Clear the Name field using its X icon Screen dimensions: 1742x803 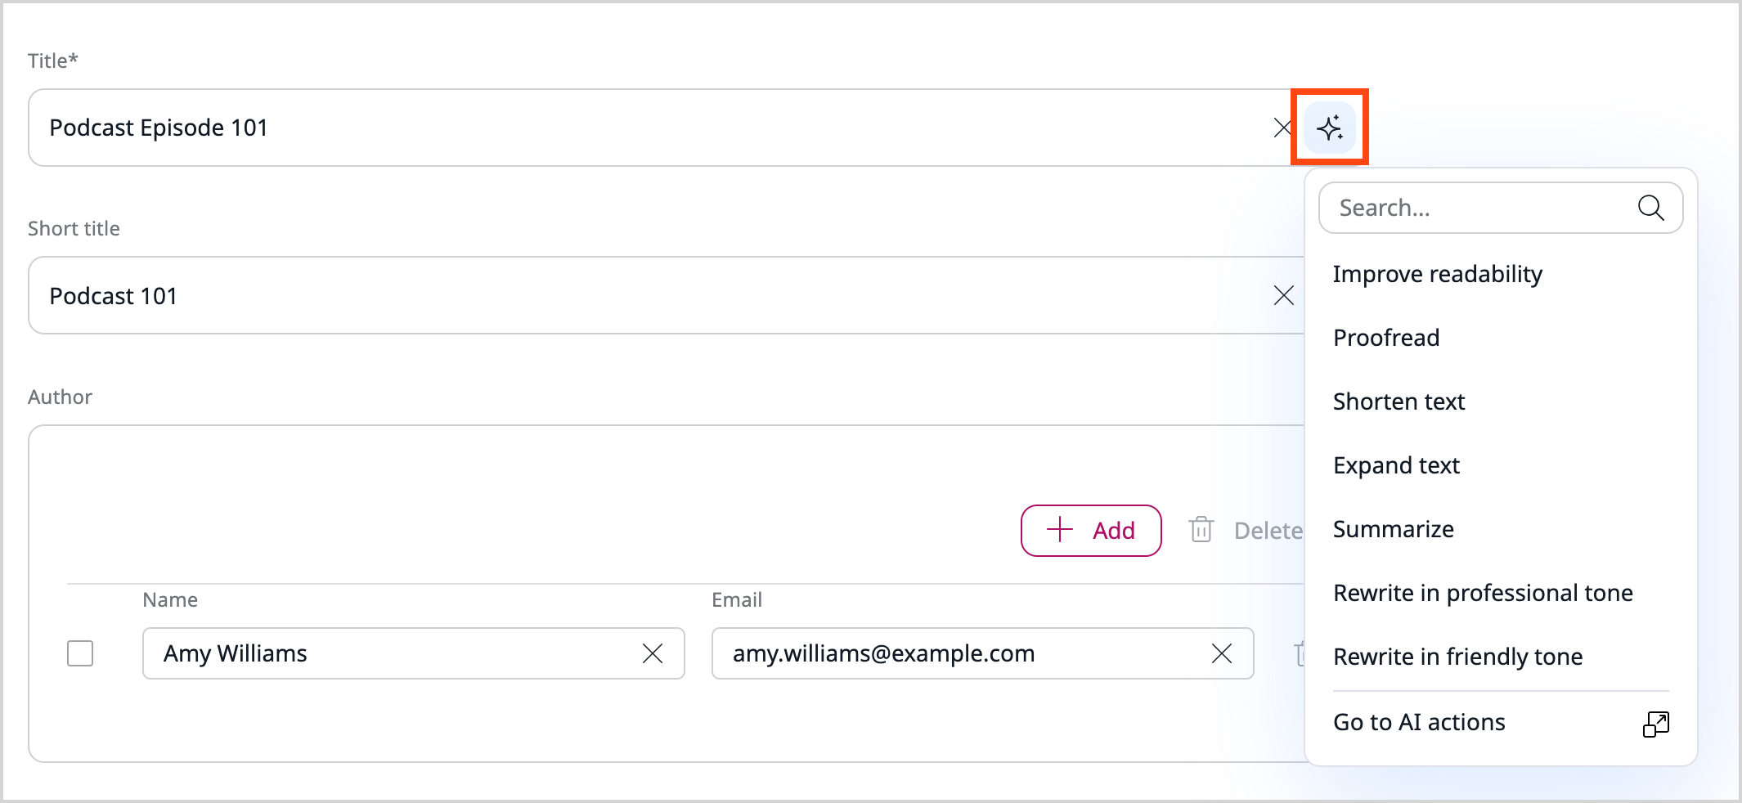pos(653,653)
